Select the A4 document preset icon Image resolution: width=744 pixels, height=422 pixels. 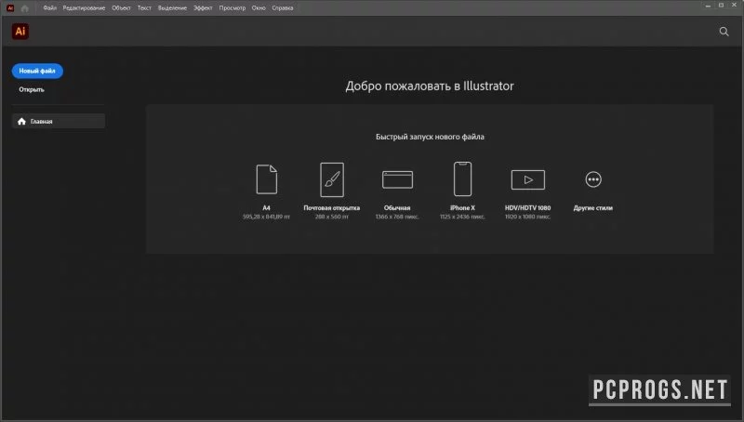267,179
